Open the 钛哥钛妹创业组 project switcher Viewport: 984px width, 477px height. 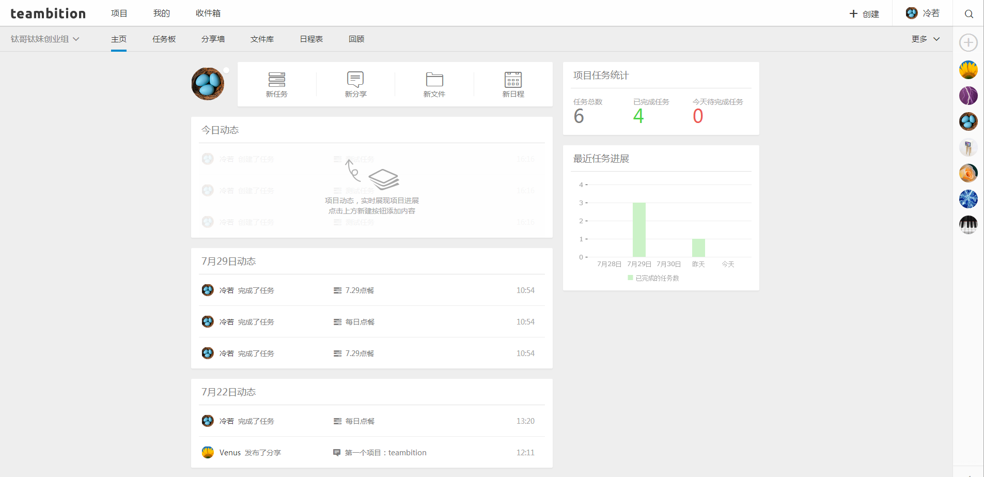coord(45,39)
